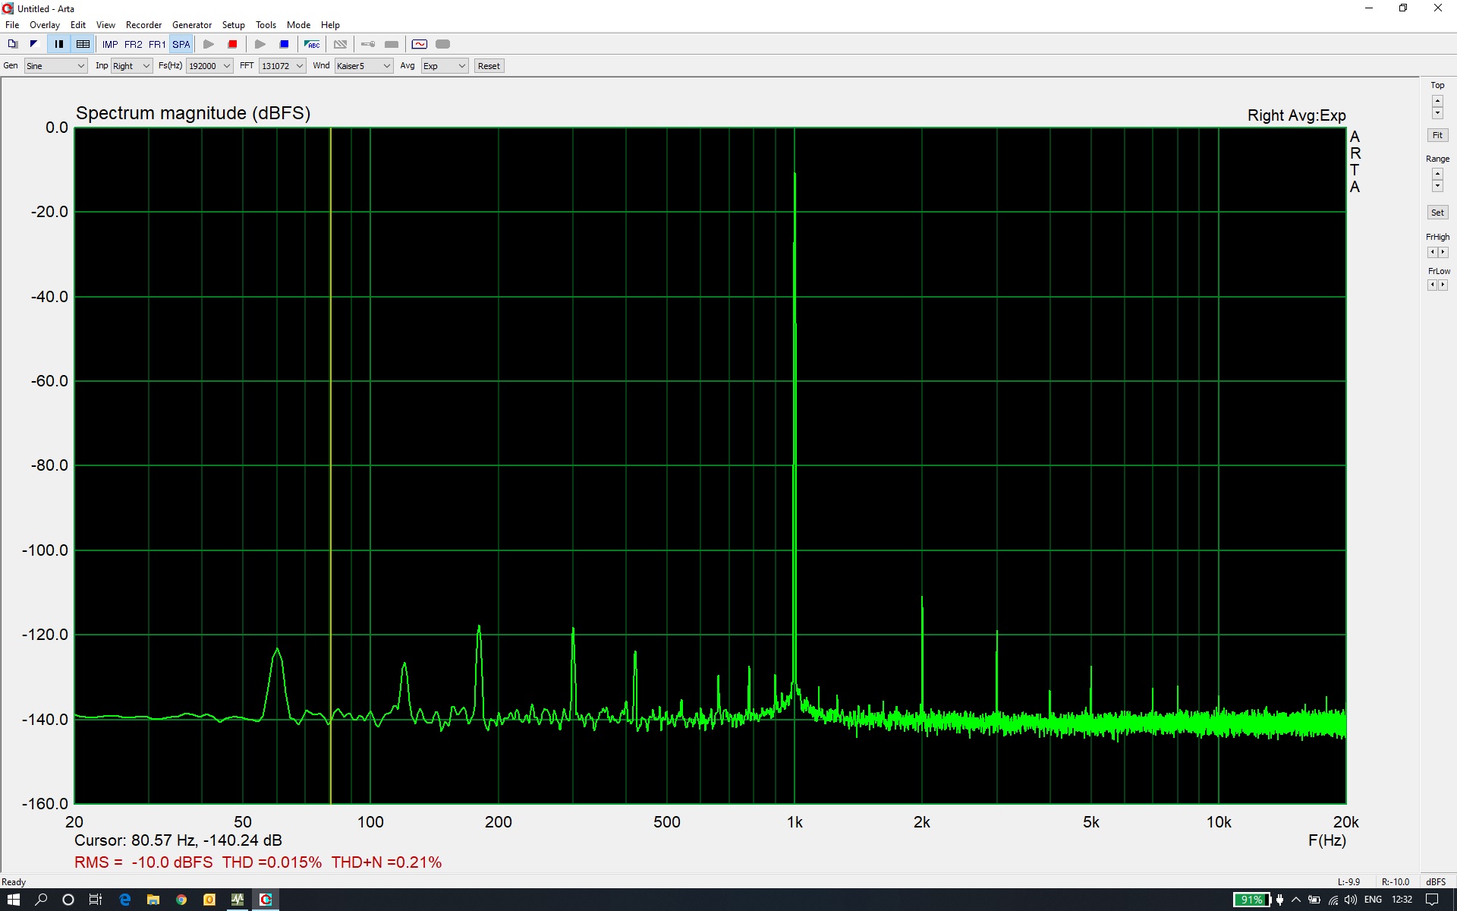Image resolution: width=1457 pixels, height=911 pixels.
Task: Open the Mode menu
Action: (298, 25)
